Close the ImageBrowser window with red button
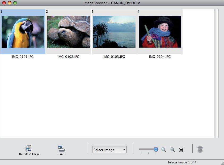The height and width of the screenshot is (165, 224). (4, 3)
